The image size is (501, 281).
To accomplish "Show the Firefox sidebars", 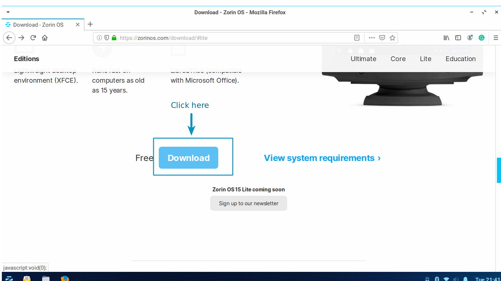I will pos(458,38).
